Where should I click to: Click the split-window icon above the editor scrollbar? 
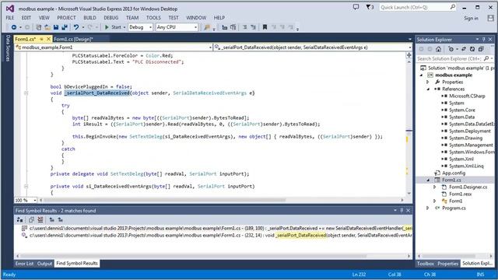coord(409,55)
